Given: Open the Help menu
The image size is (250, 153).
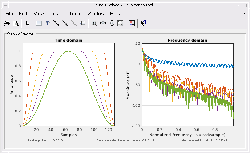Looking at the screenshot, I should [115, 14].
